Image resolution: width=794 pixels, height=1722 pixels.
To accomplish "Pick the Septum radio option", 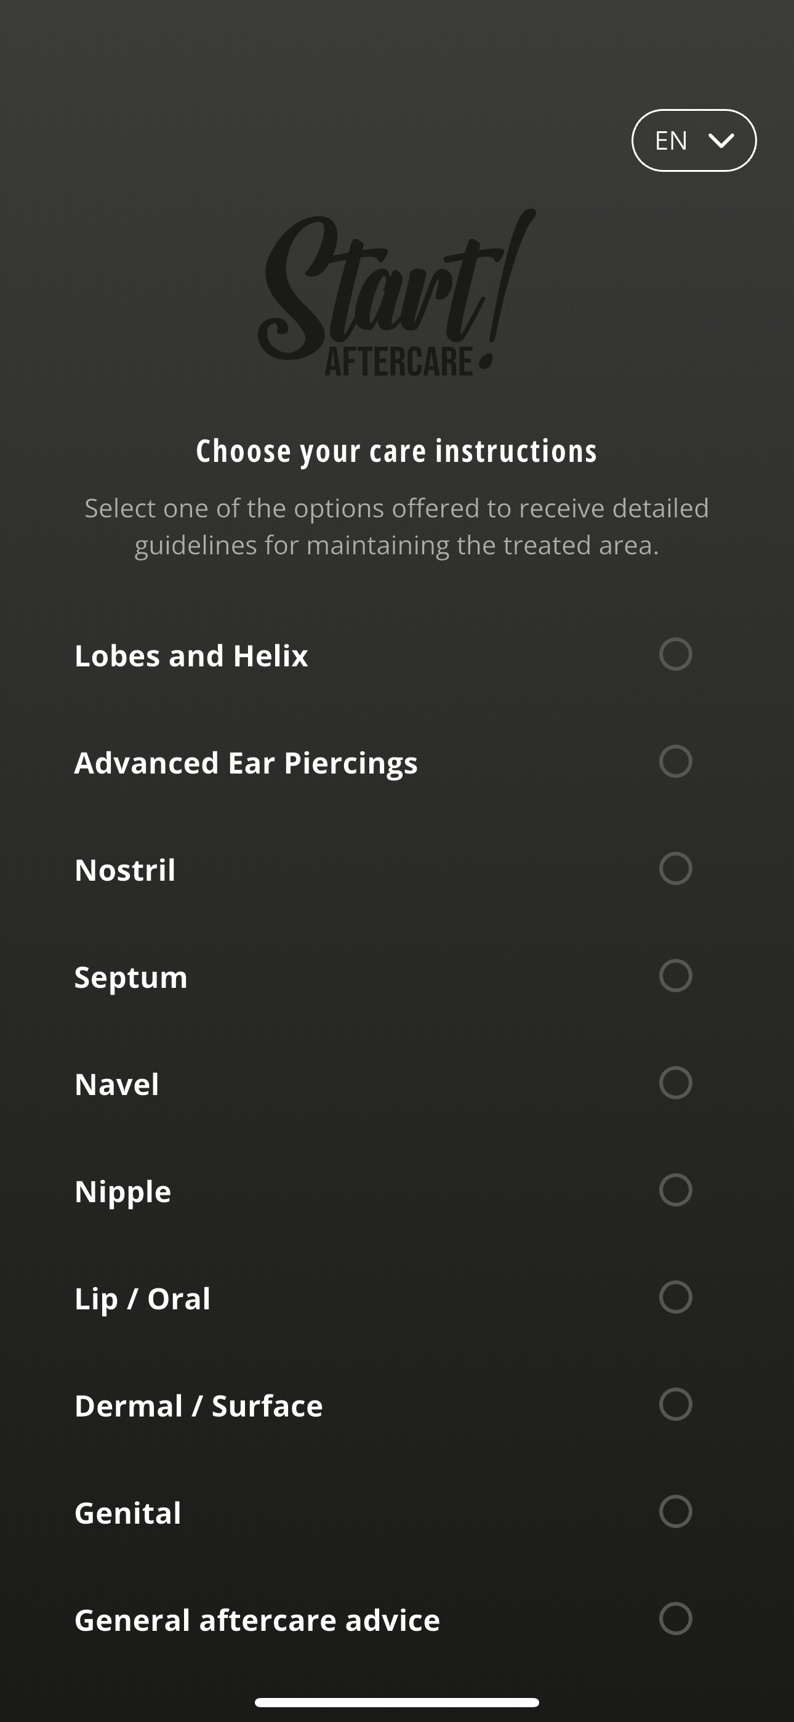I will click(675, 976).
